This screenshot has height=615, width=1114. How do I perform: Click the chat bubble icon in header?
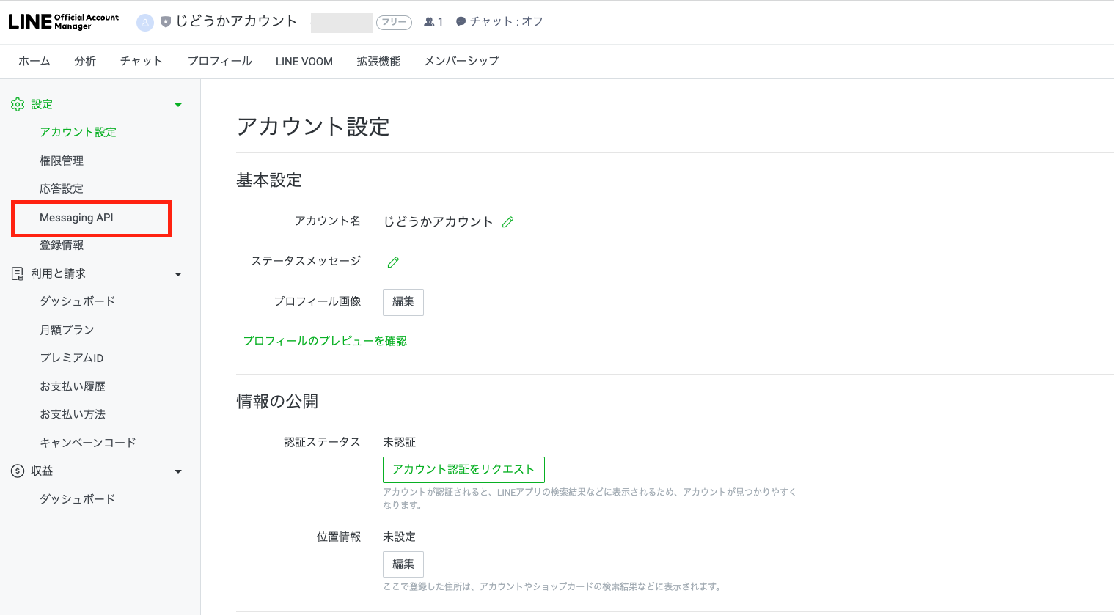point(461,22)
